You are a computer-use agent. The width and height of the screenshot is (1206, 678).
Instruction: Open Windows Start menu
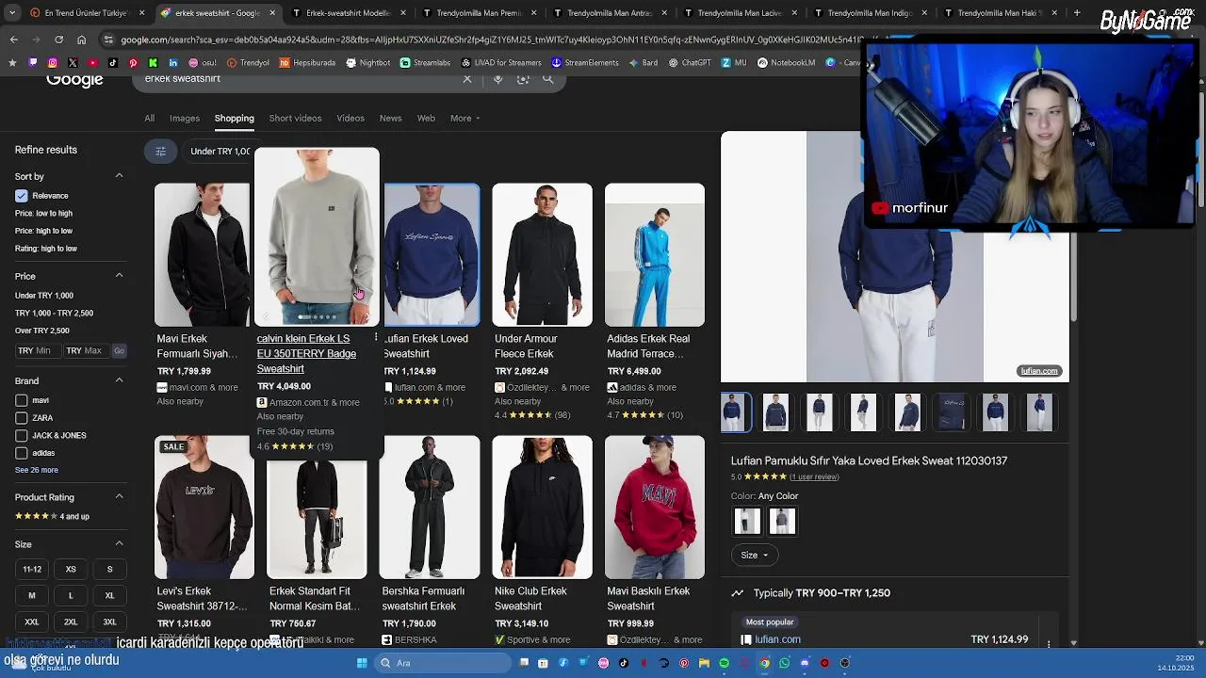click(362, 663)
